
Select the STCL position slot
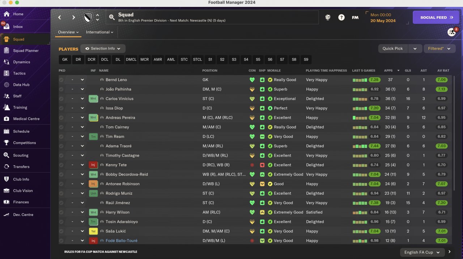[x=197, y=59]
